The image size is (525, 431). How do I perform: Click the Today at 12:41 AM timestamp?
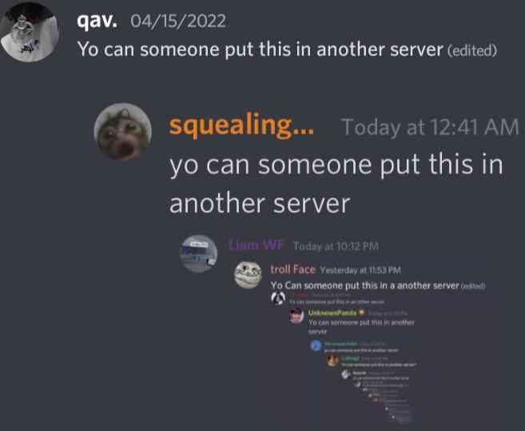coord(430,127)
